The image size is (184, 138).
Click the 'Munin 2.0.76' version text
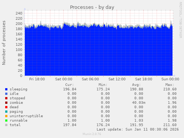tap(92, 134)
